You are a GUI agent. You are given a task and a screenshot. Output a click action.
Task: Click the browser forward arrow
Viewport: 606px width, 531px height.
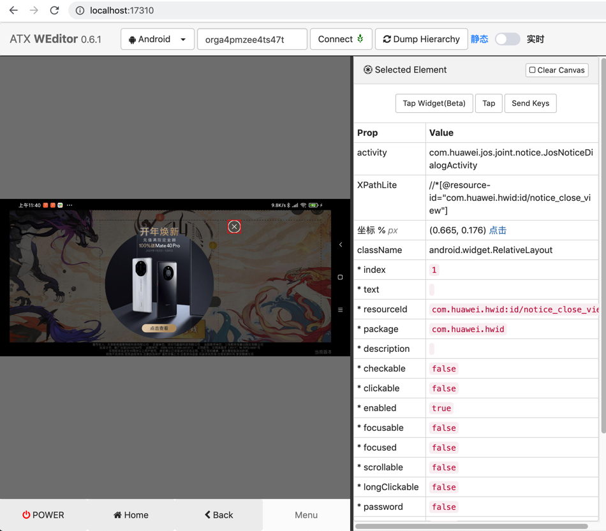(34, 10)
